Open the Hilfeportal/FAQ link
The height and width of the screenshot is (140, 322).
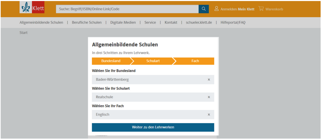[x=233, y=22]
